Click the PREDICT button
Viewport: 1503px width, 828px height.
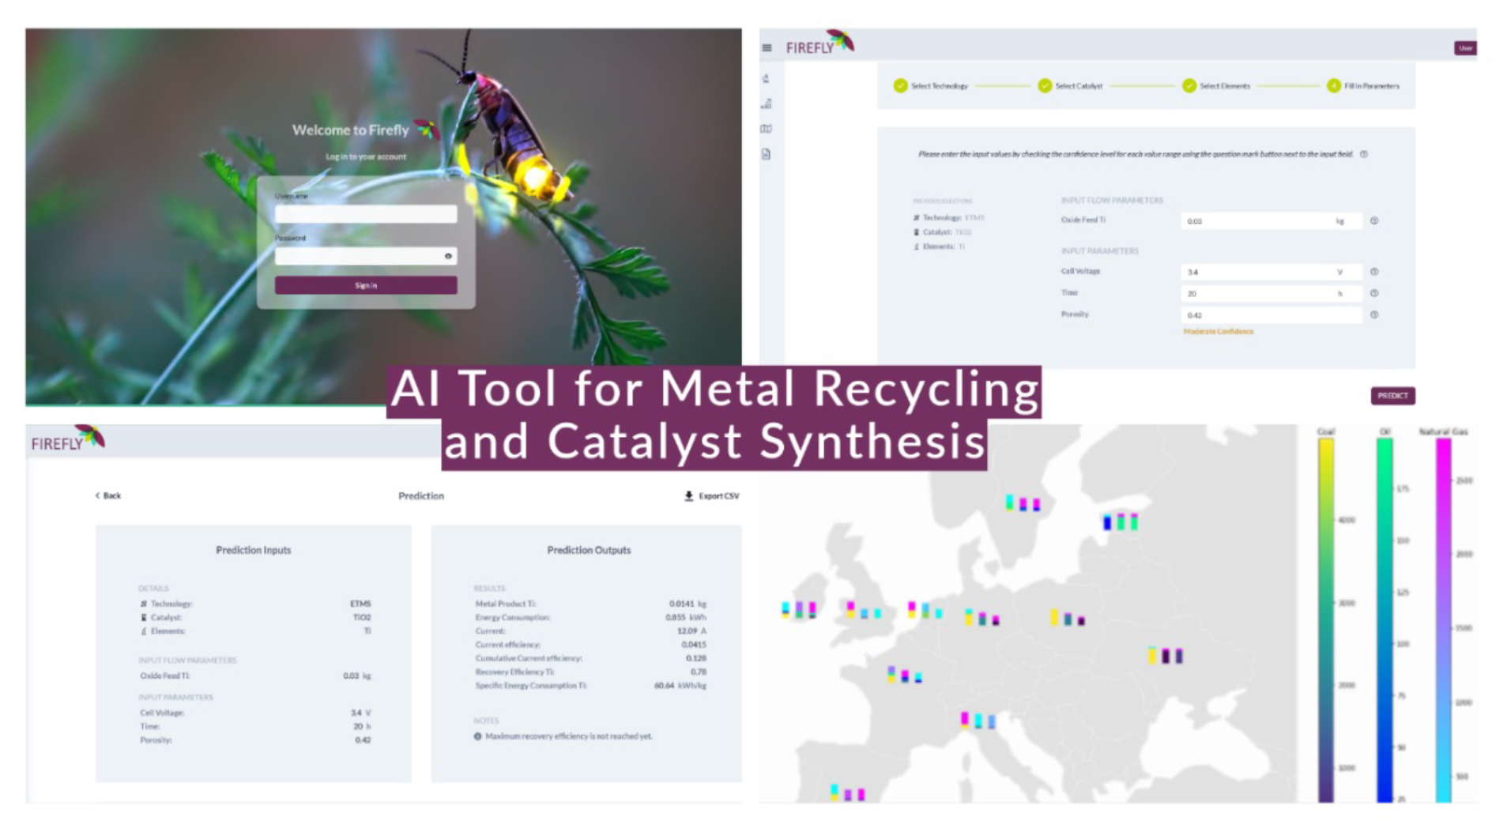click(x=1392, y=396)
